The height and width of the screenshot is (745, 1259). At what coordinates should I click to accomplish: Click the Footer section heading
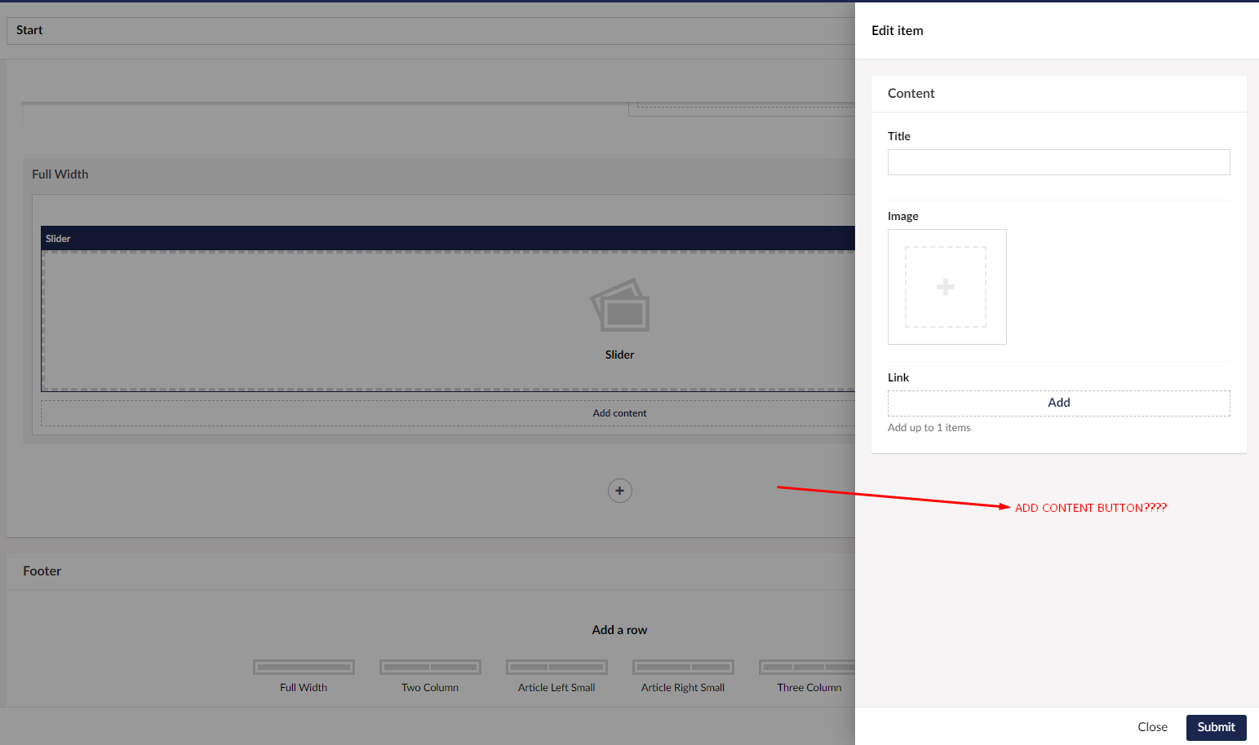(x=42, y=571)
